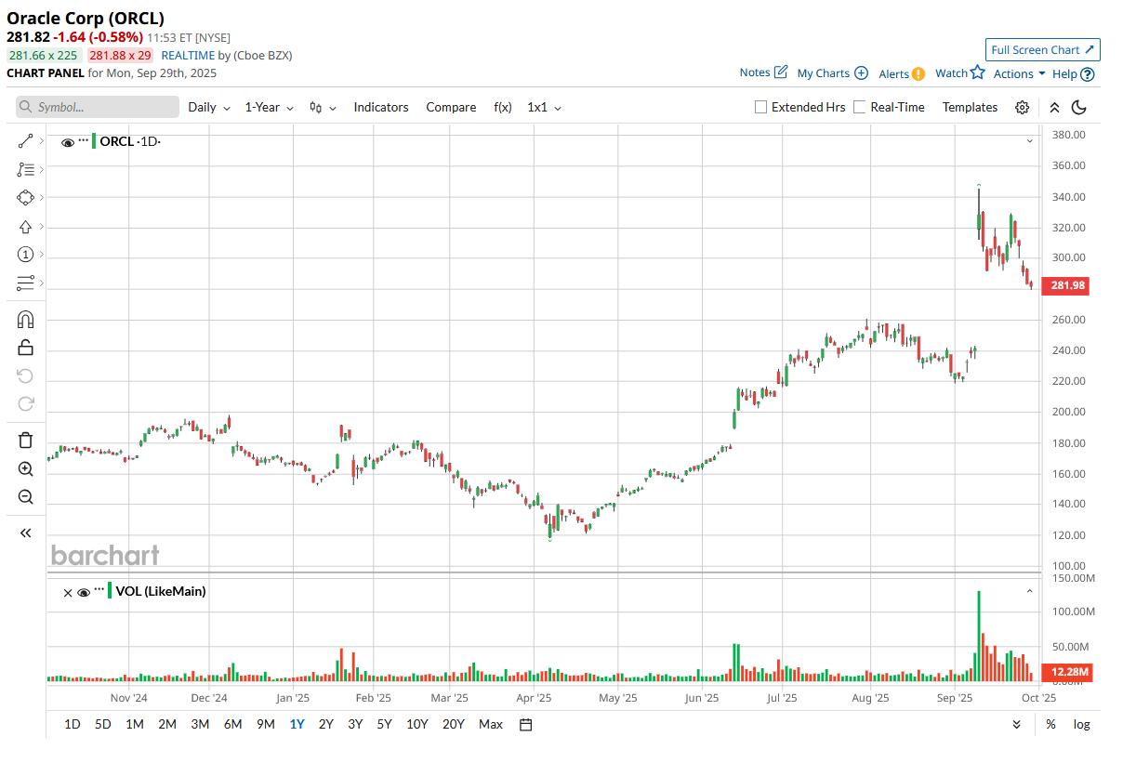Image resolution: width=1123 pixels, height=763 pixels.
Task: Open the date range calendar icon
Action: pyautogui.click(x=525, y=724)
